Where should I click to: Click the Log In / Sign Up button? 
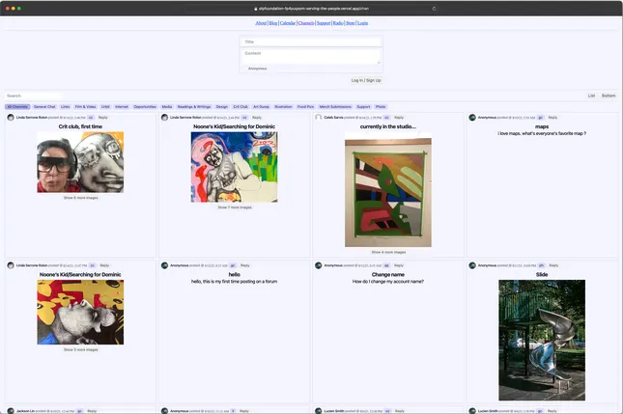[366, 80]
